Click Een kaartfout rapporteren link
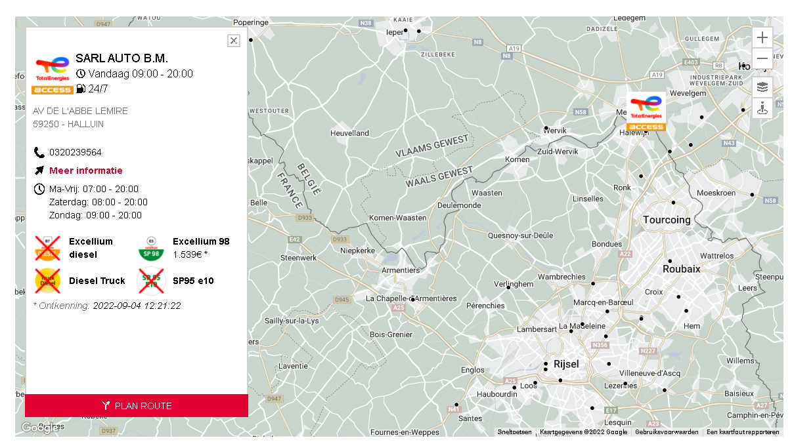 coord(743,432)
